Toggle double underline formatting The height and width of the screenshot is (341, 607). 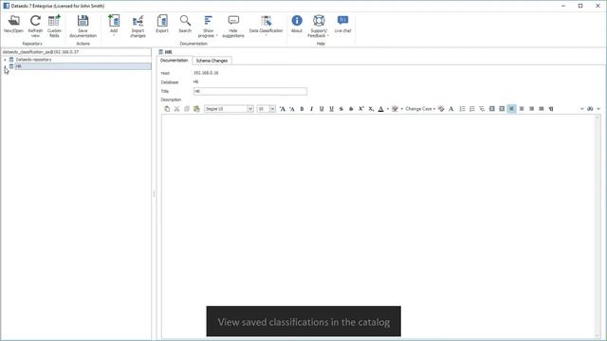(331, 109)
